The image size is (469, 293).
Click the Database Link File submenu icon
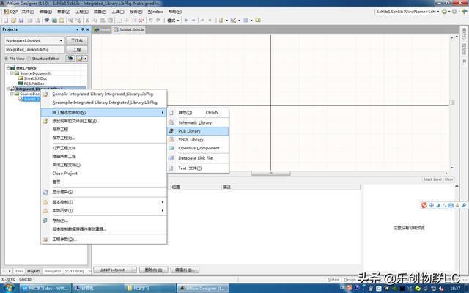pos(171,158)
